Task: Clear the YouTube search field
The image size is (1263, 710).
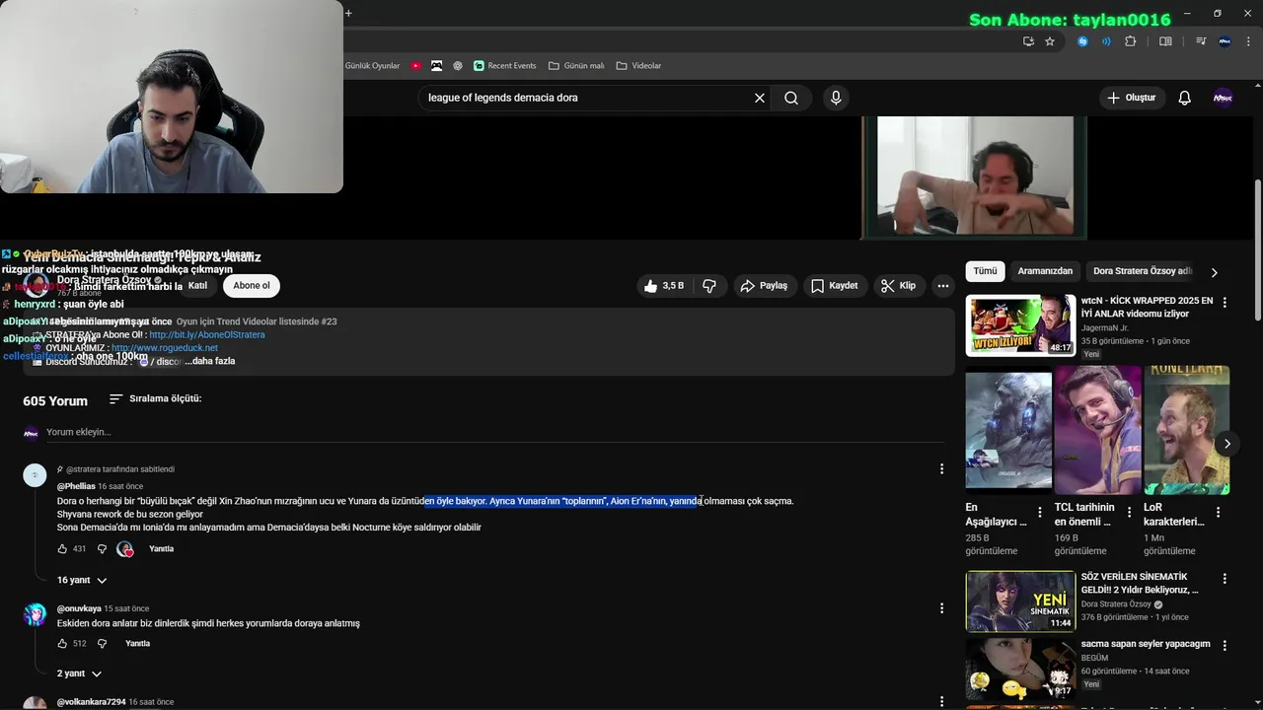Action: tap(760, 98)
